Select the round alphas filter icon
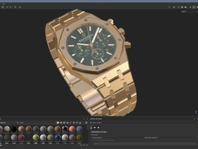Screen dimensions: 198x149 (74, 123)
